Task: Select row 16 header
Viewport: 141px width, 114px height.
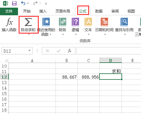Action: pos(4,99)
